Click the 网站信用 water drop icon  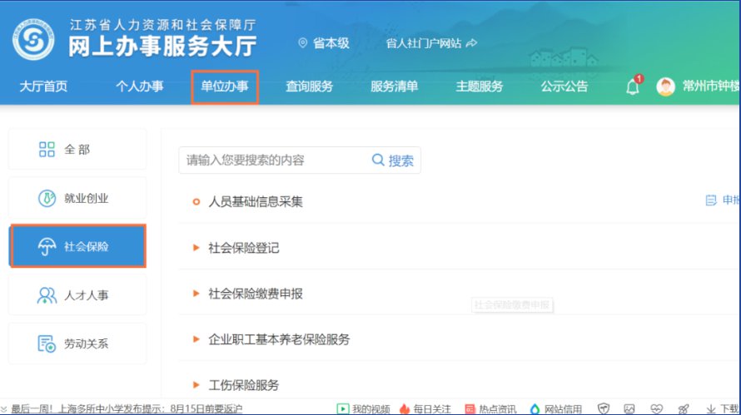(x=535, y=408)
